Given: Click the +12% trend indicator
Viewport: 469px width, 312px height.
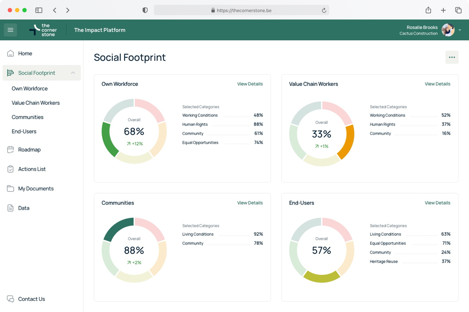Looking at the screenshot, I should point(135,143).
